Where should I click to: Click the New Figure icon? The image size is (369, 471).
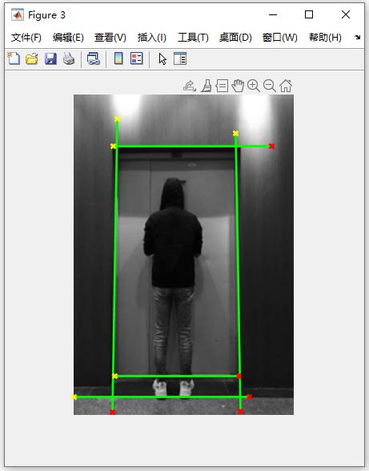14,58
